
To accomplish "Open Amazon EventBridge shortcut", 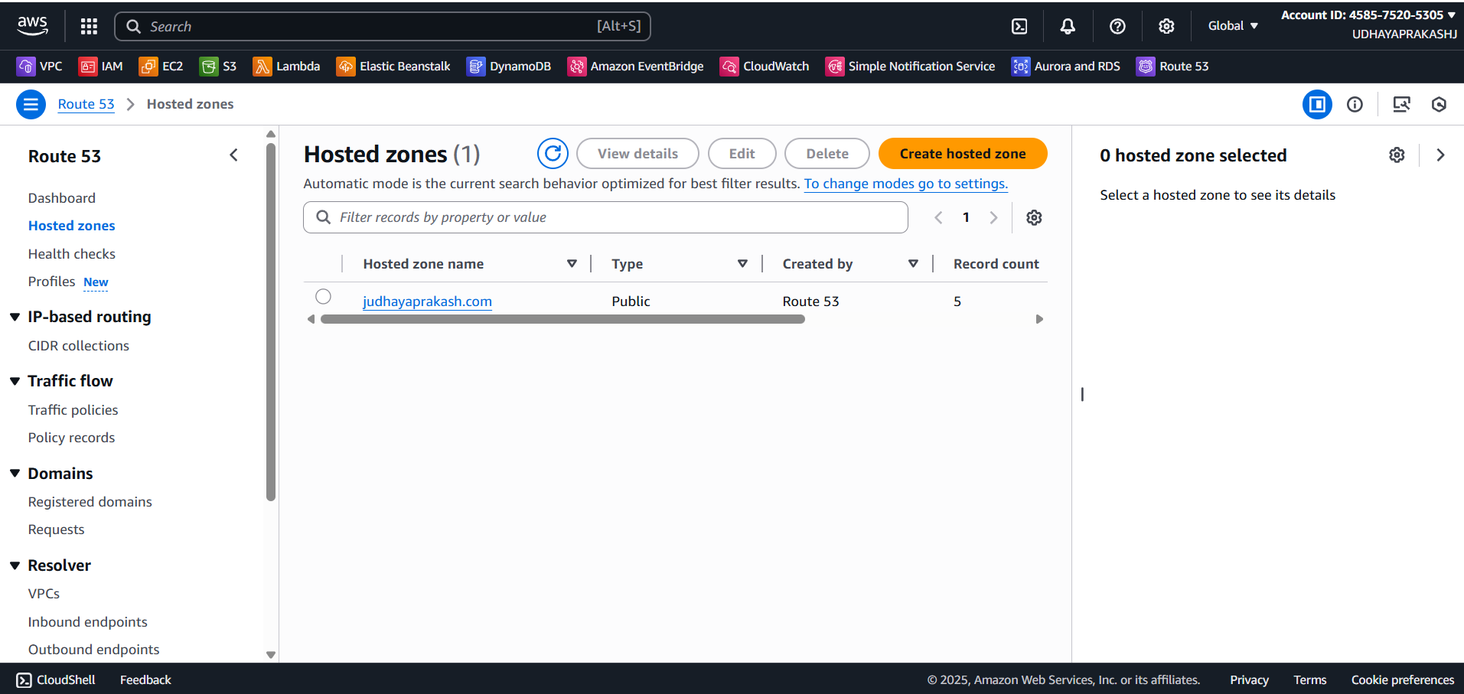I will 635,67.
